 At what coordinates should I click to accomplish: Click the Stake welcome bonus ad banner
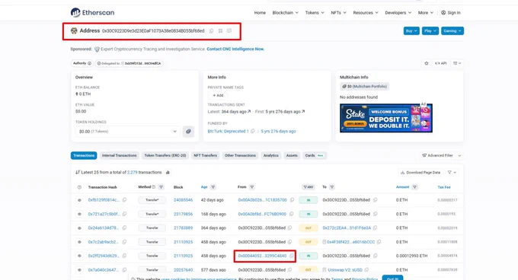point(386,118)
